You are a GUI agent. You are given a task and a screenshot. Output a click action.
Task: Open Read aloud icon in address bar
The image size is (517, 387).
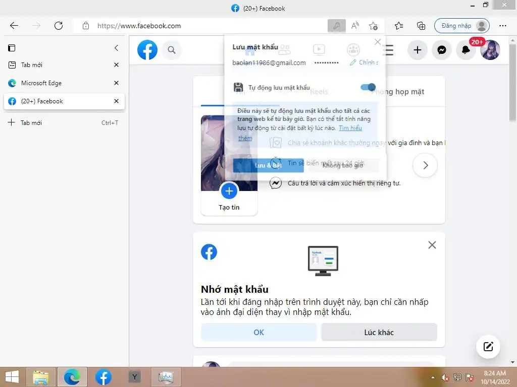tap(355, 26)
